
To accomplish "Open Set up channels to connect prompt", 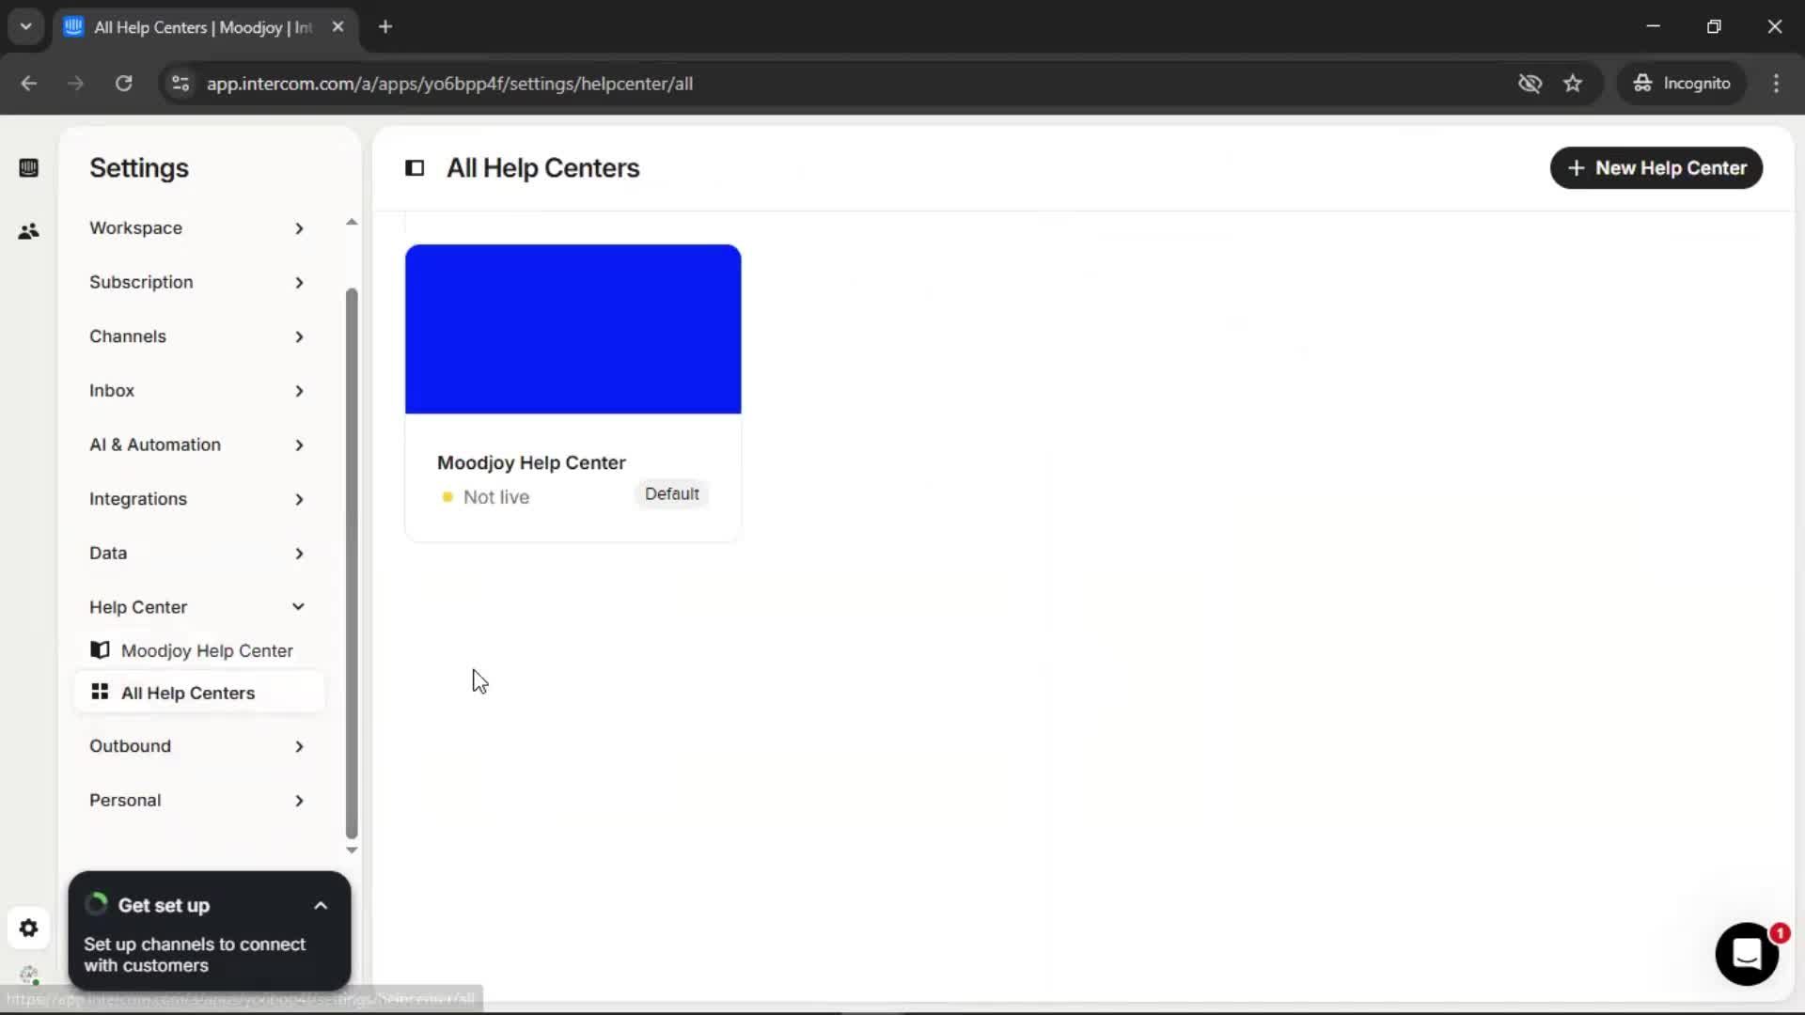I will [195, 955].
